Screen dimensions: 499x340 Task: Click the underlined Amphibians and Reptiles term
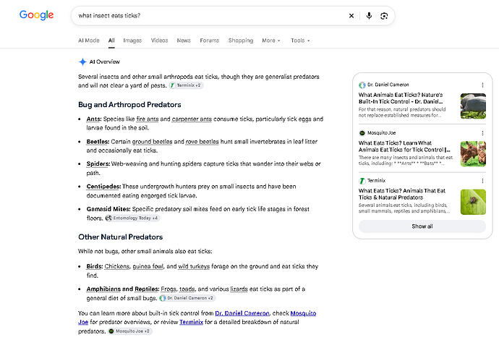click(x=122, y=289)
